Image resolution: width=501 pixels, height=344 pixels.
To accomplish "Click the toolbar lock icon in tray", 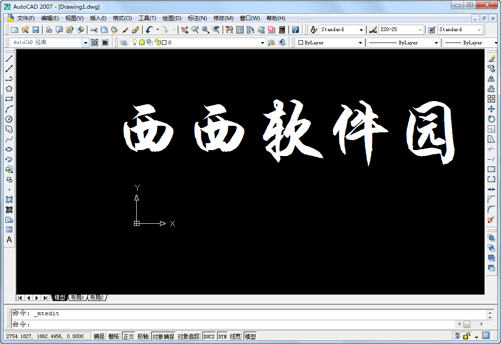I will 467,336.
